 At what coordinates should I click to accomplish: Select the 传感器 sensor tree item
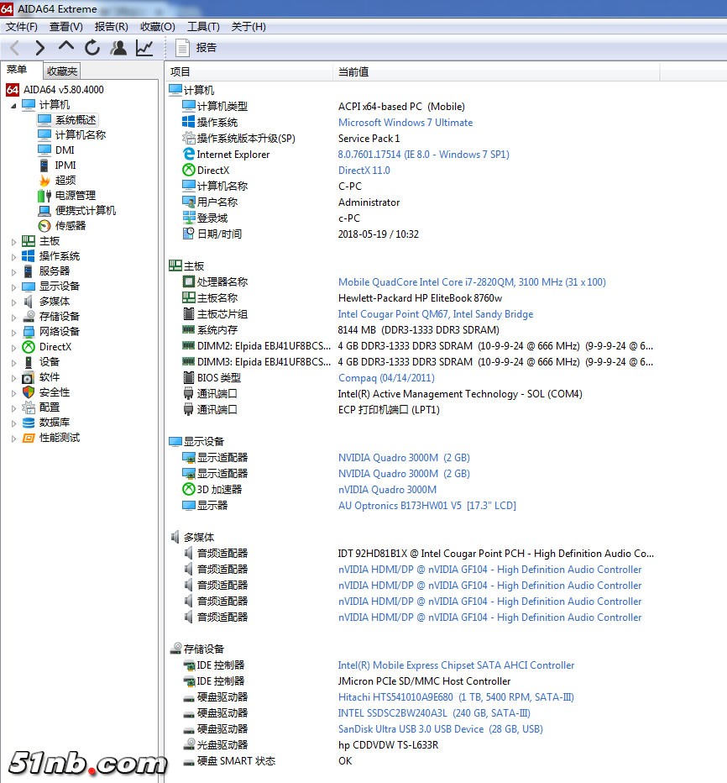coord(71,225)
